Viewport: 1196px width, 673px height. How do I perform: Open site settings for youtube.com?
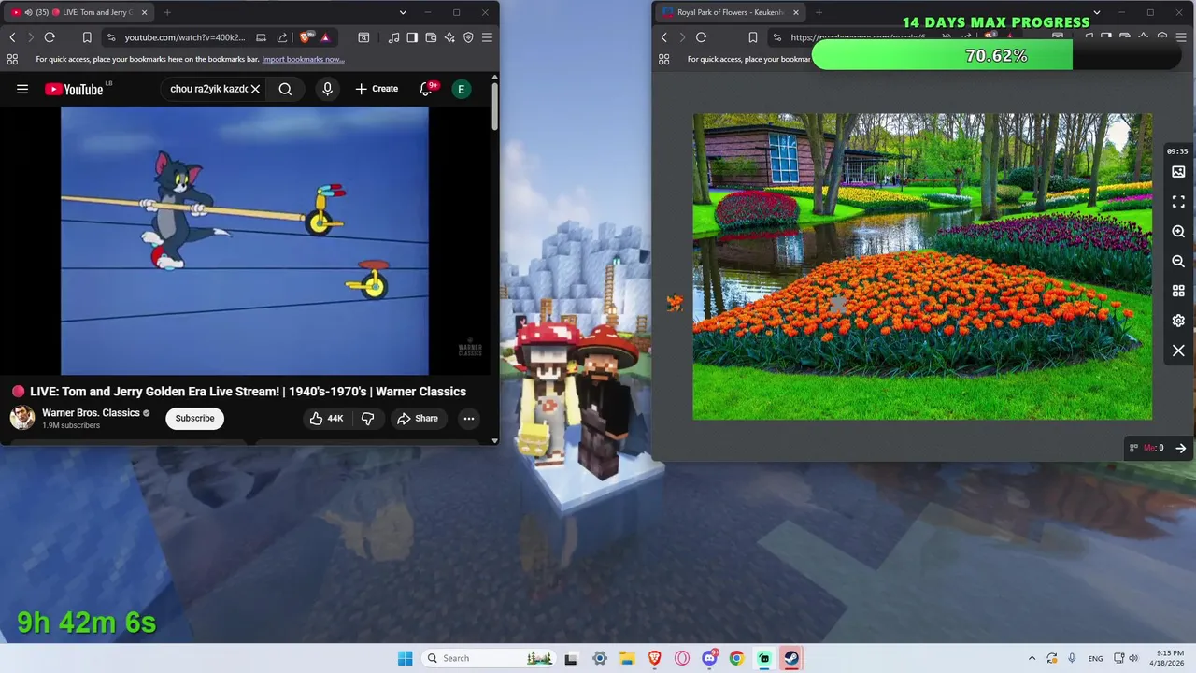[x=111, y=37]
